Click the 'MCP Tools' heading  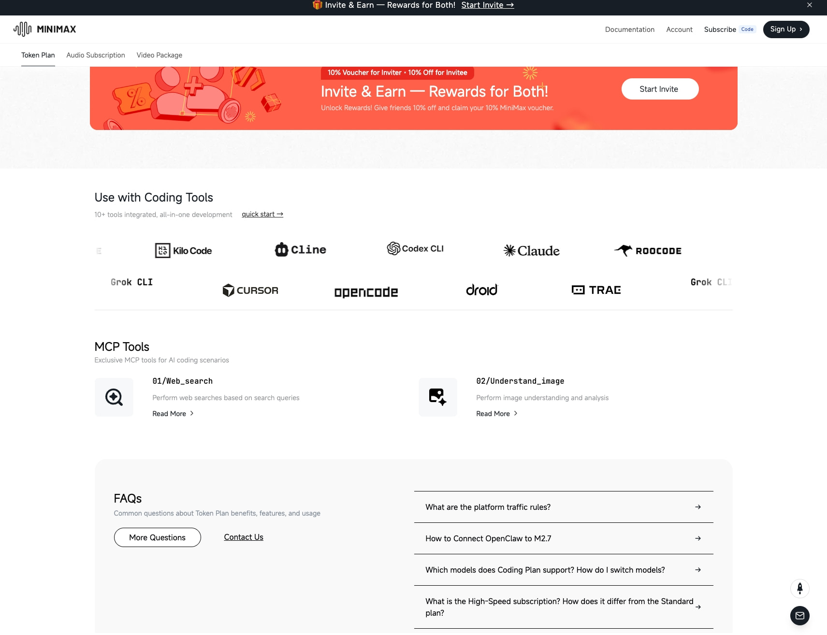click(122, 346)
